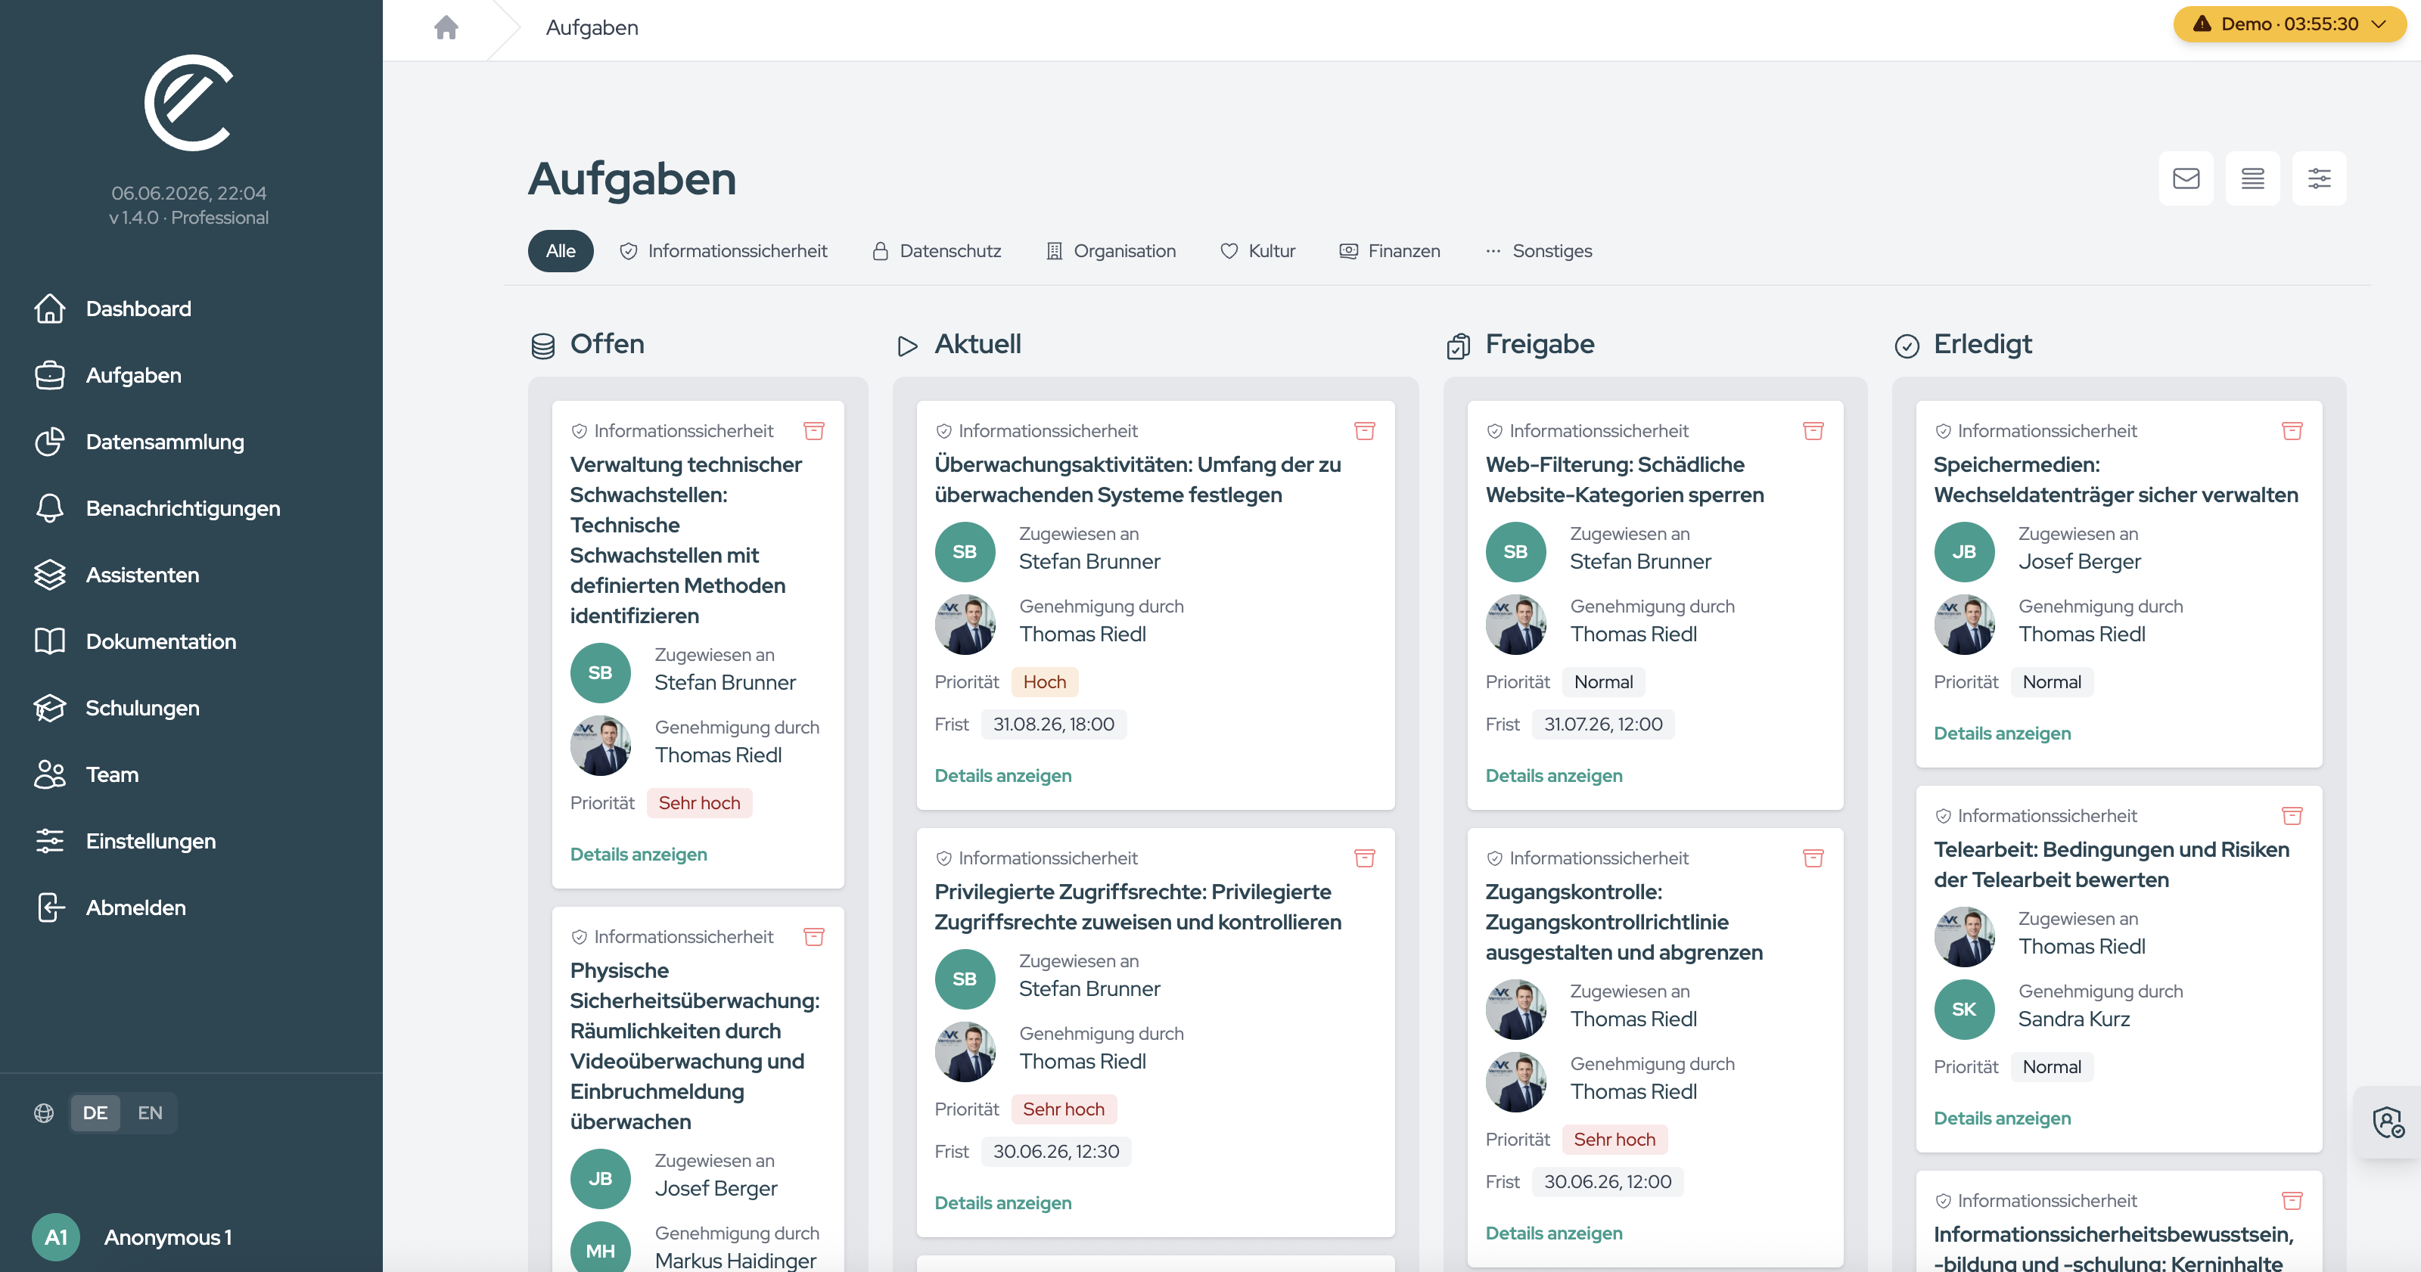
Task: Open Dashboard from the sidebar
Action: (x=138, y=308)
